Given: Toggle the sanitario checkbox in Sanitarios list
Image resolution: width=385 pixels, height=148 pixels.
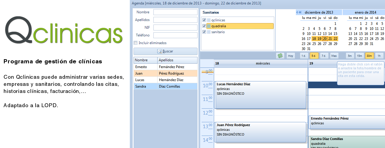Looking at the screenshot, I should pyautogui.click(x=204, y=32).
